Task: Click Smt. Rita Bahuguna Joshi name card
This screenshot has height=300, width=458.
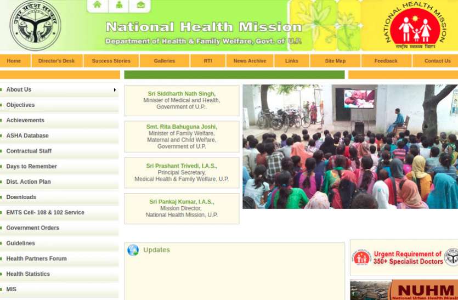Action: 182,137
